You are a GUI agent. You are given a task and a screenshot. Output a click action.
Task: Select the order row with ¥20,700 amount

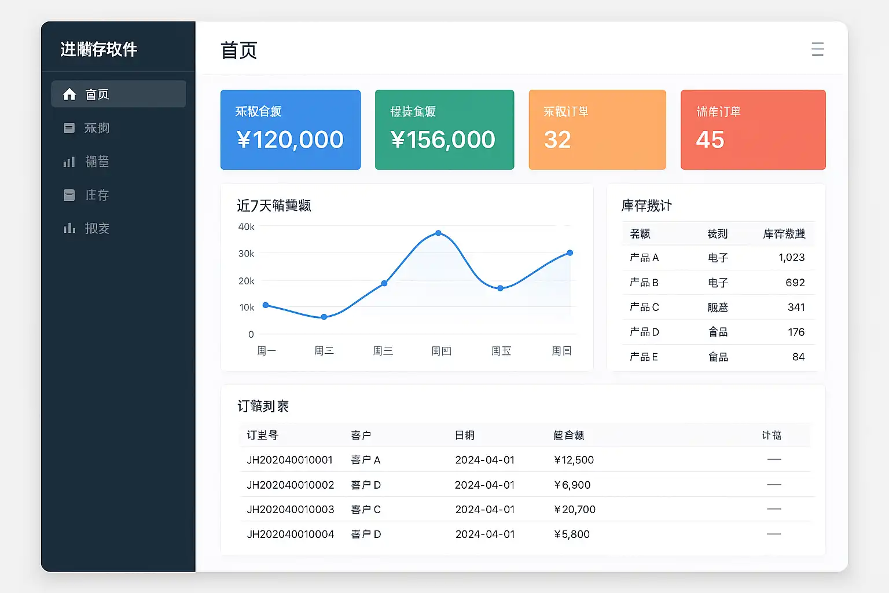527,509
